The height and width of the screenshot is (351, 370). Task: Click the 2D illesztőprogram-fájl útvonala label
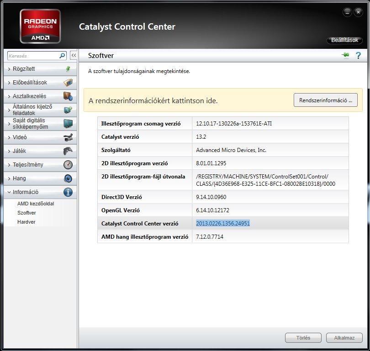tap(143, 177)
